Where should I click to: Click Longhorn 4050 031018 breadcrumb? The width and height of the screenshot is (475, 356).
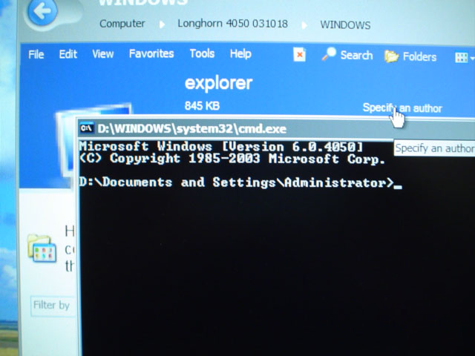(232, 23)
